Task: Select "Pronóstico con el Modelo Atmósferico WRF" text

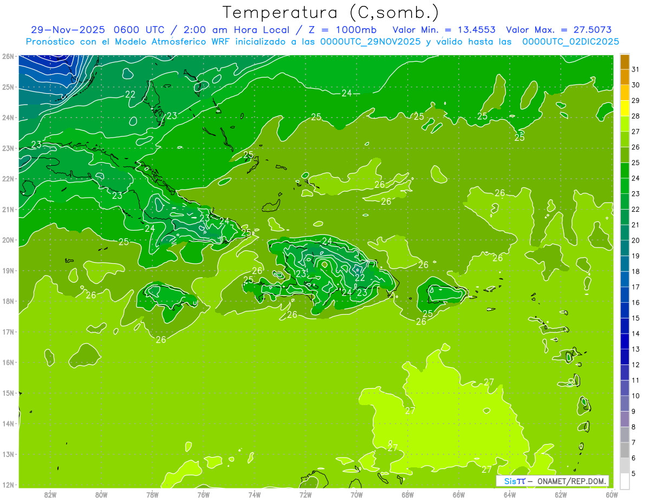Action: pos(127,42)
